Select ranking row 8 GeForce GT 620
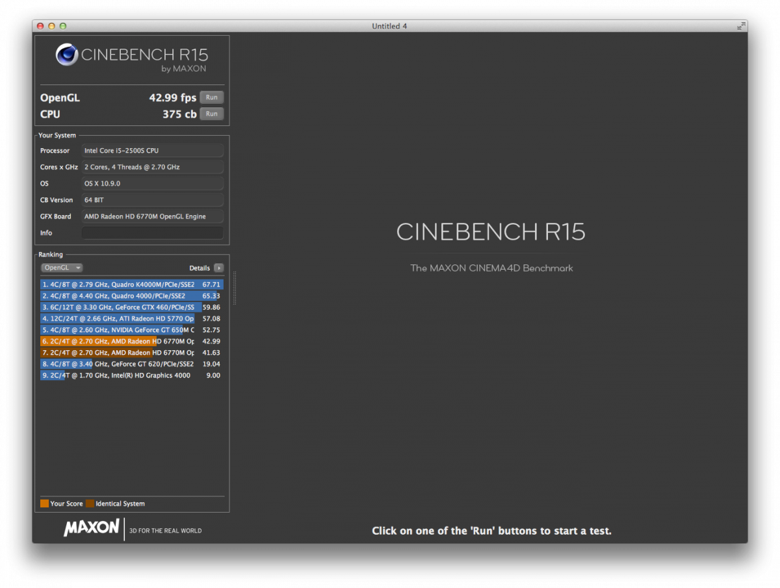The height and width of the screenshot is (588, 780). tap(131, 364)
